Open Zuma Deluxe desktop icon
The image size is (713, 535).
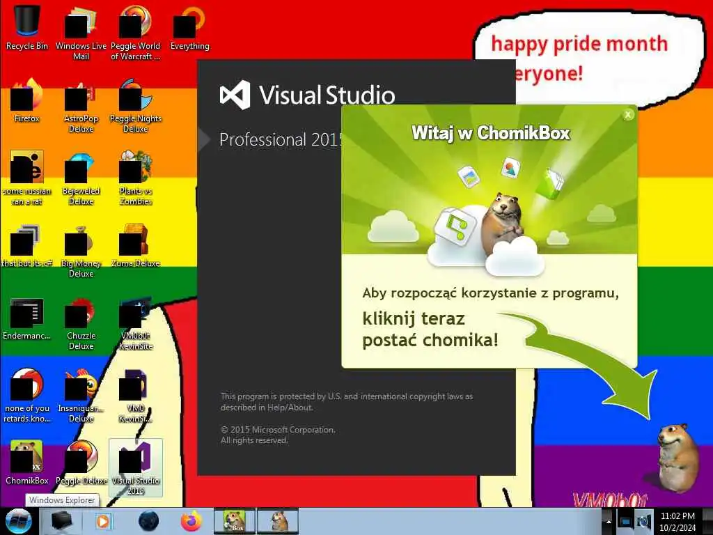click(x=135, y=246)
